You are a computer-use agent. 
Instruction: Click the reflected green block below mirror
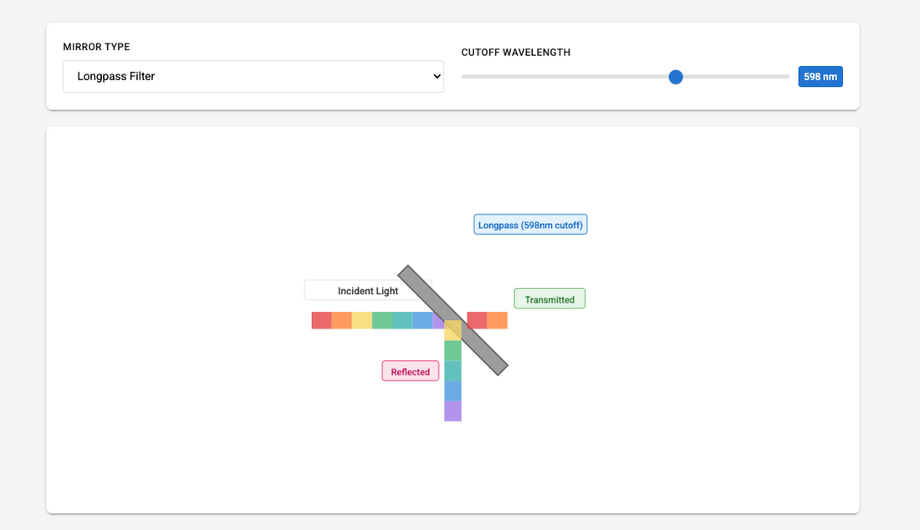click(453, 350)
